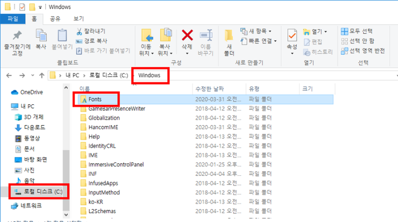Sort by 크기 column header
Screen dimensions: 398x222
tap(308, 89)
